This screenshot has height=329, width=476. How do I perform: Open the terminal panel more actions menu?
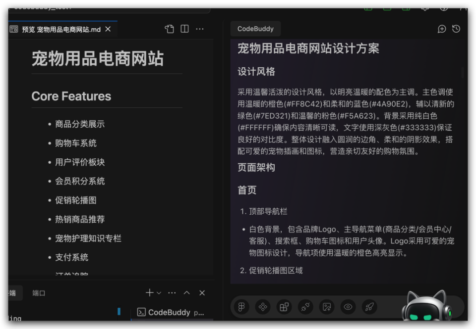[x=172, y=293]
